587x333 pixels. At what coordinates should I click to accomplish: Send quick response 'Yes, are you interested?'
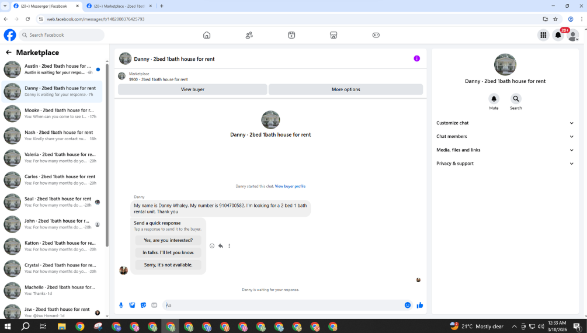168,241
